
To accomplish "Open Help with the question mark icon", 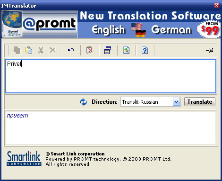I will (145, 50).
